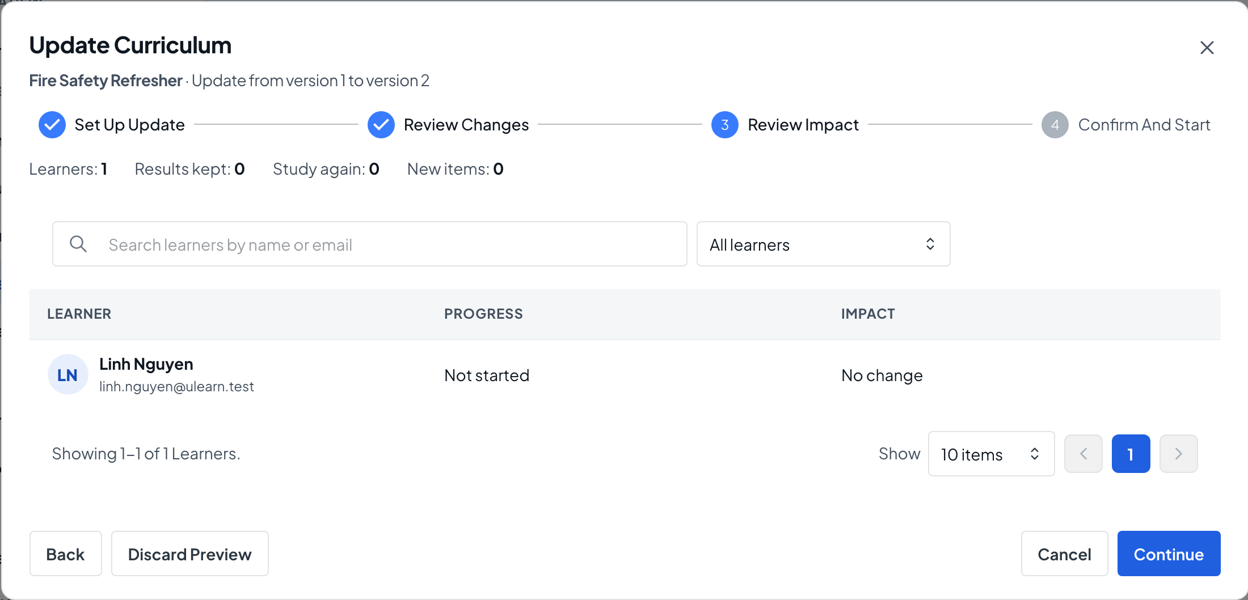
Task: Click the IMPACT column header
Action: tap(868, 314)
